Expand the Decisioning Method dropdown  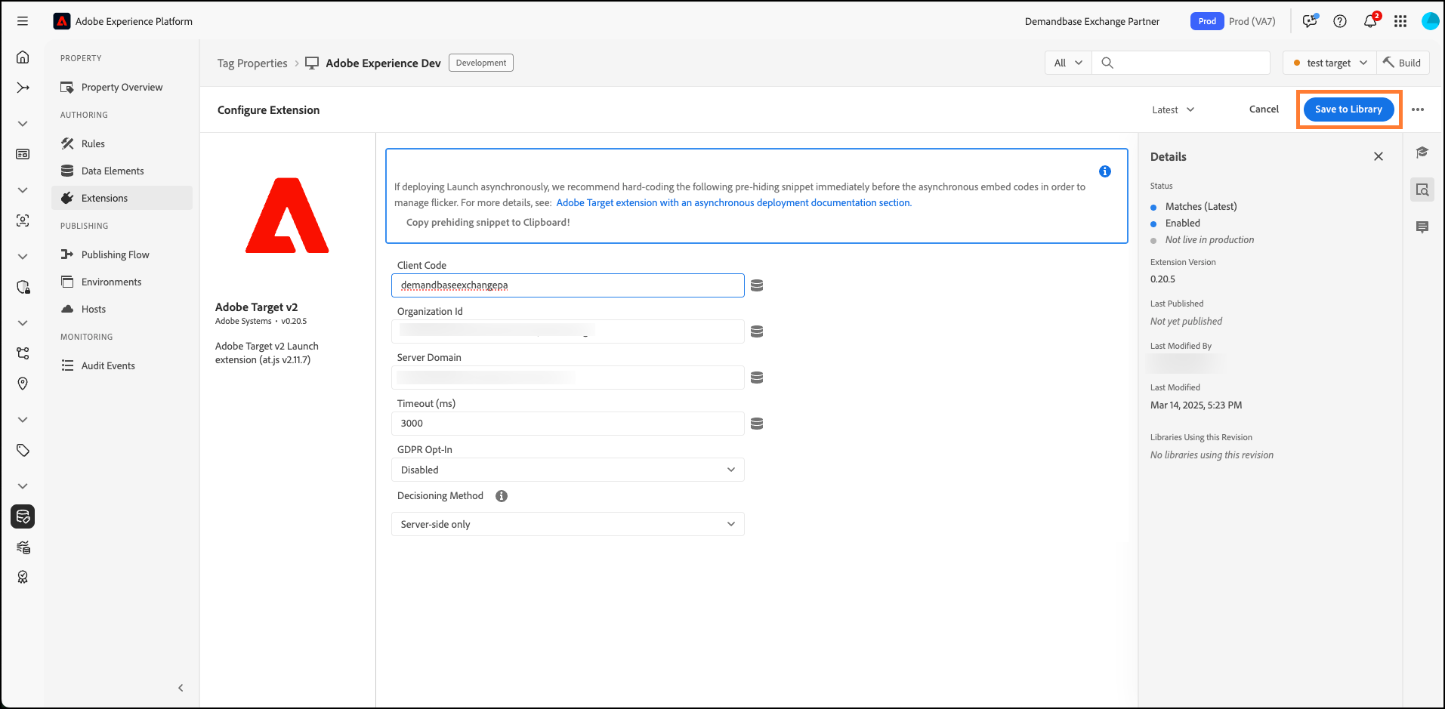point(567,524)
